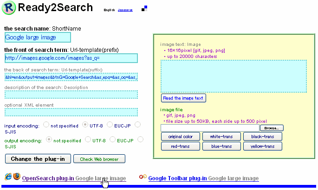Viewport: 318px width, 190px height.
Task: Click the Browse... button
Action: pyautogui.click(x=272, y=128)
